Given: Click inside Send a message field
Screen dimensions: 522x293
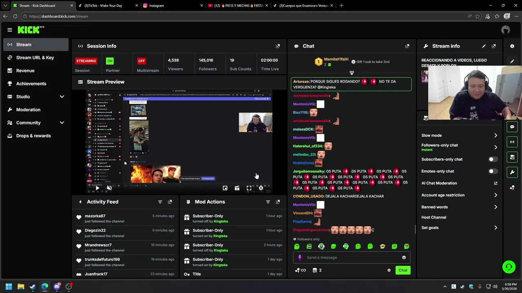Looking at the screenshot, I should point(352,257).
